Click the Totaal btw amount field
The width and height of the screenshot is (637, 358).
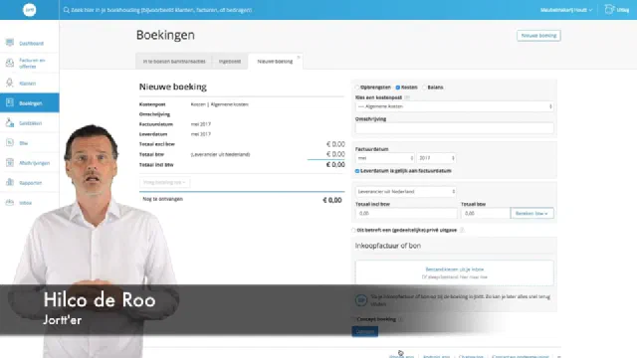(486, 213)
